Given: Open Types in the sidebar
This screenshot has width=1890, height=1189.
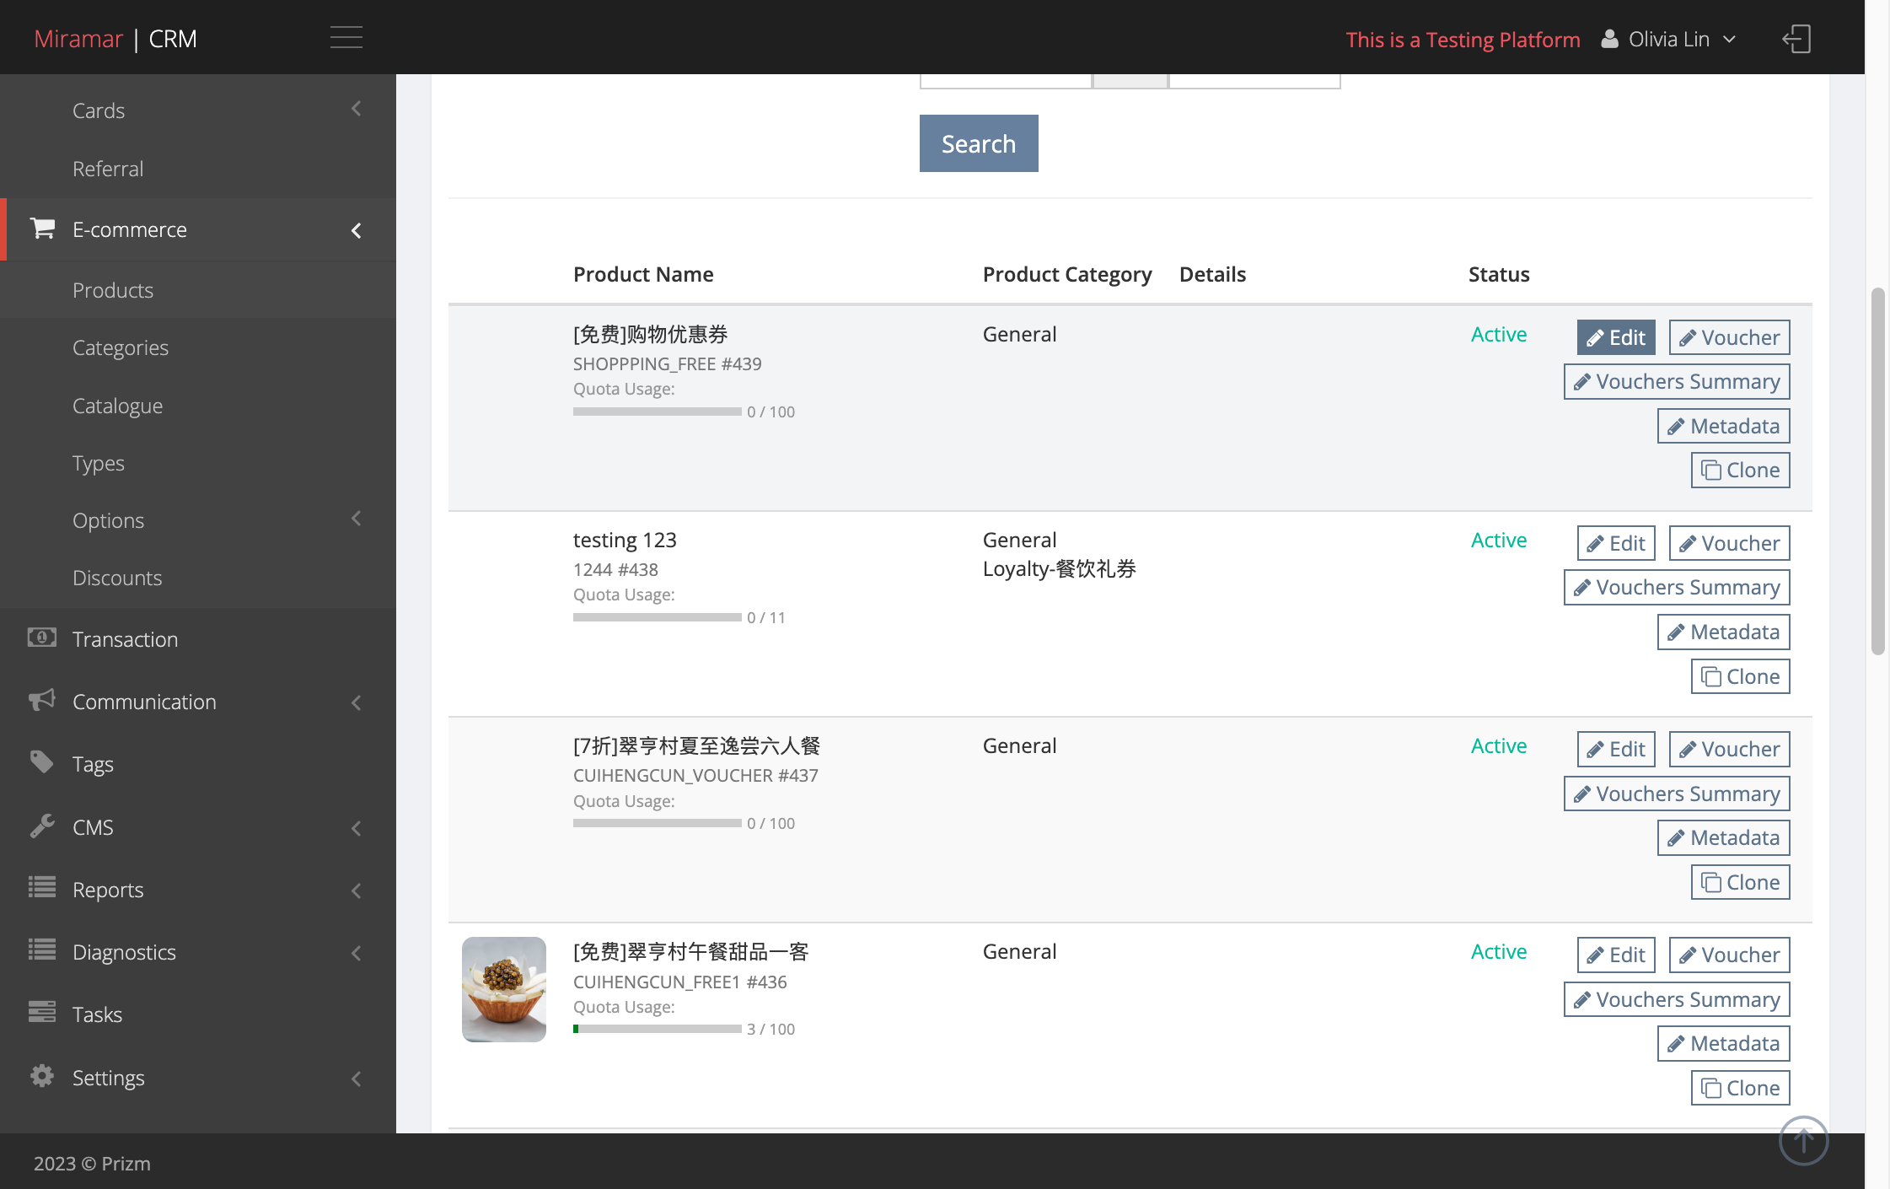Looking at the screenshot, I should click(99, 463).
